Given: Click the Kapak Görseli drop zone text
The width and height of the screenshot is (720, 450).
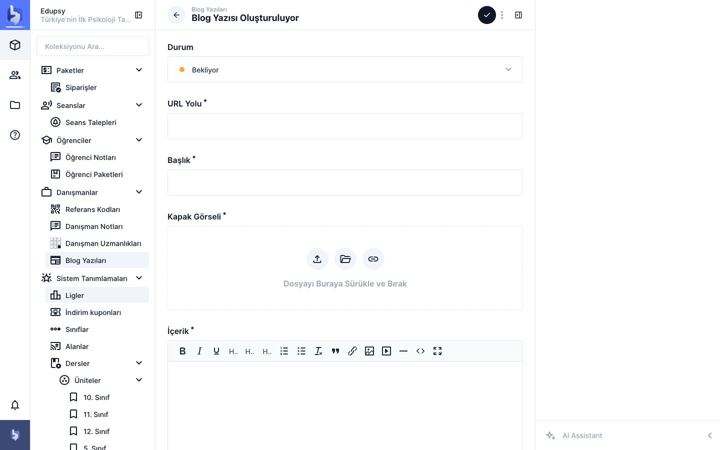Looking at the screenshot, I should [x=345, y=283].
